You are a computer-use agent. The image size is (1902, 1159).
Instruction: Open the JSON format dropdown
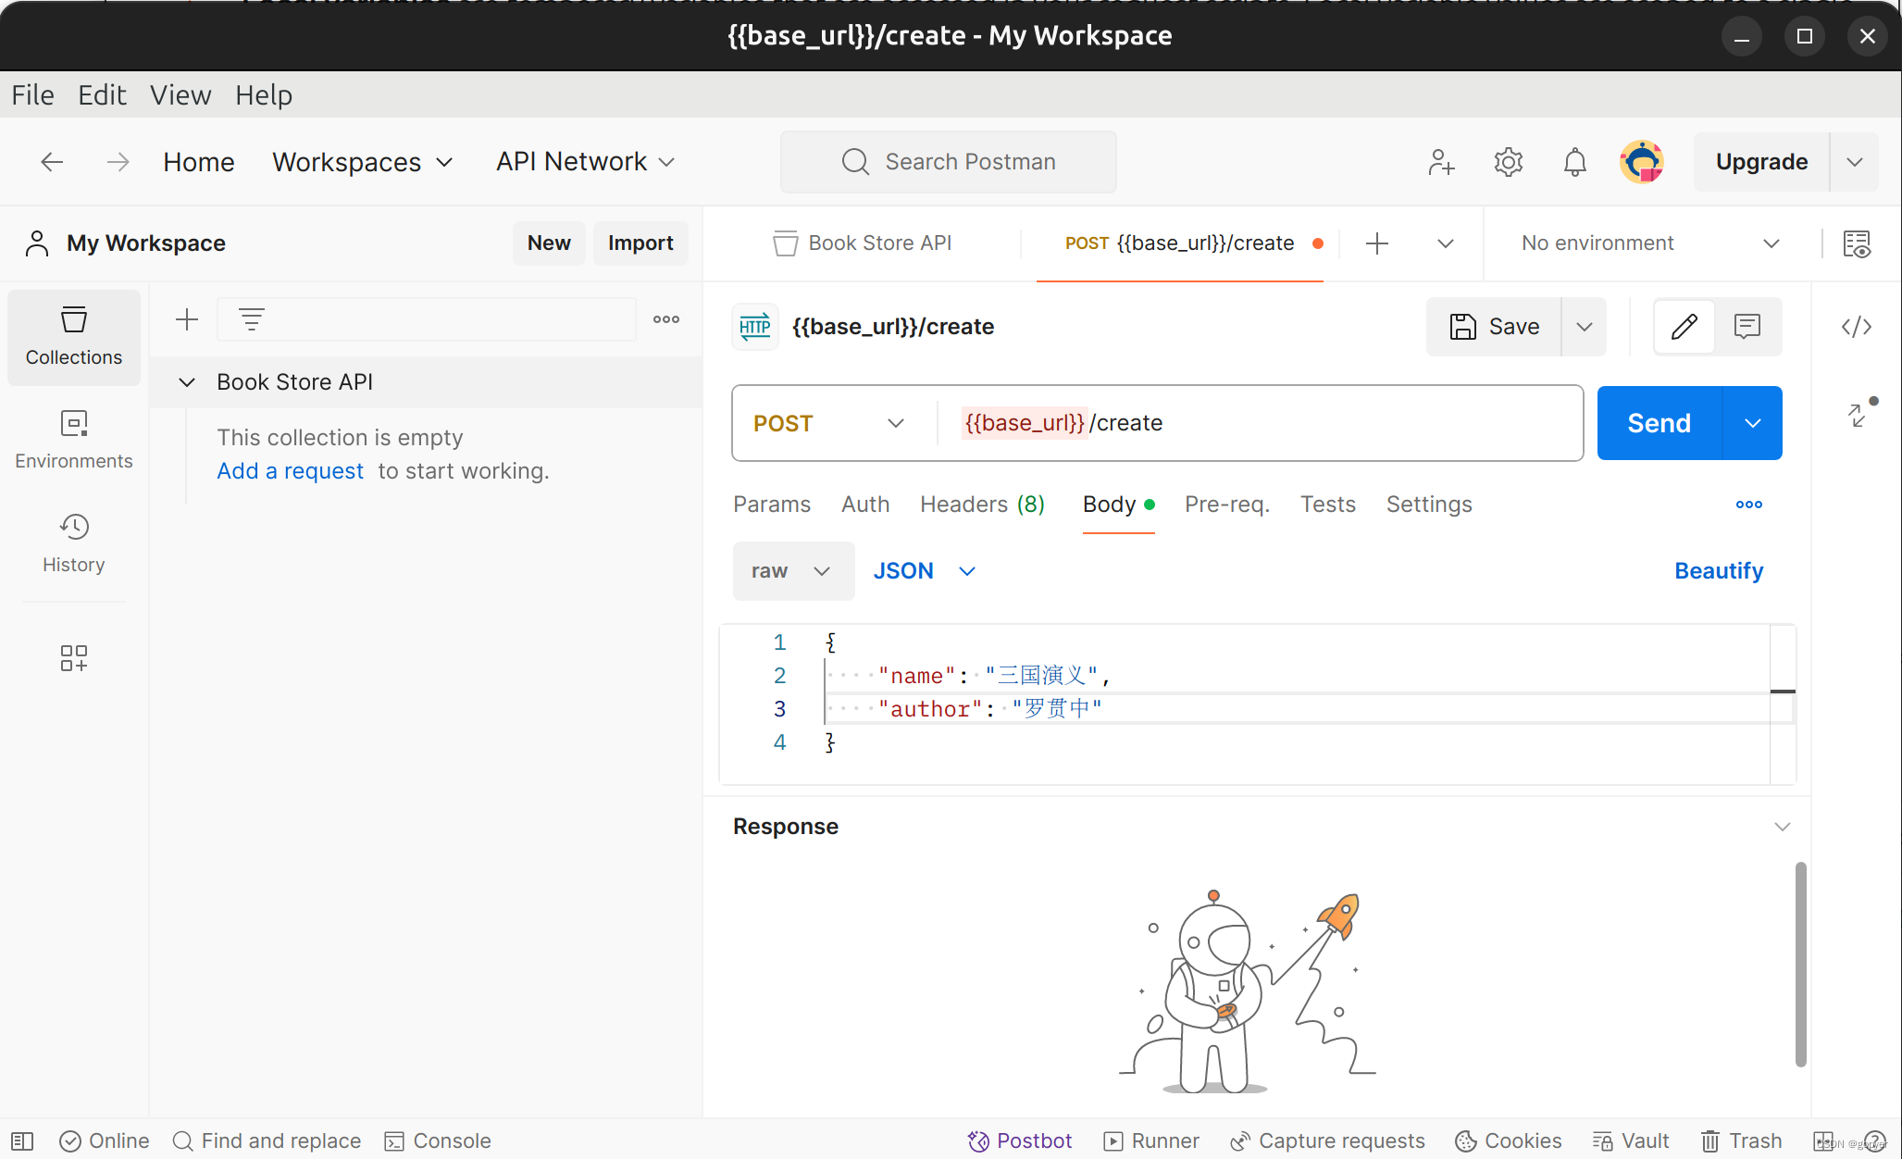pos(925,571)
